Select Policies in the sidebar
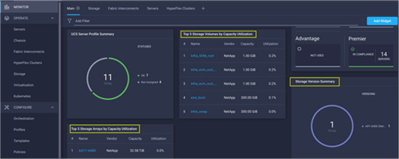 (19, 152)
